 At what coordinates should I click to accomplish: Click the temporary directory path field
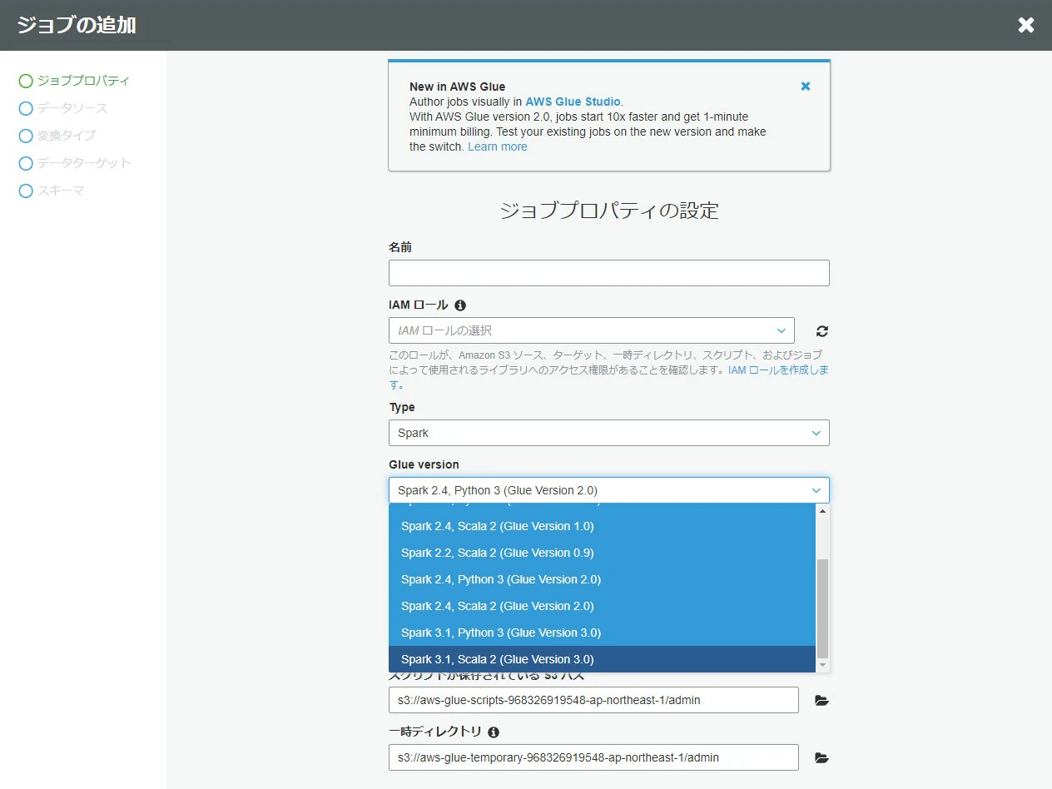point(593,757)
